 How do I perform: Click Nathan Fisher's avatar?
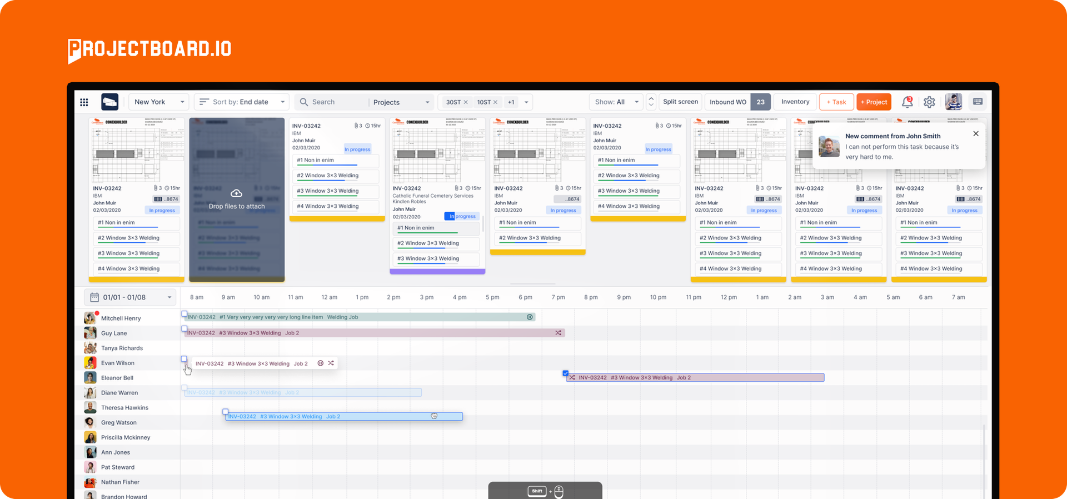point(90,482)
